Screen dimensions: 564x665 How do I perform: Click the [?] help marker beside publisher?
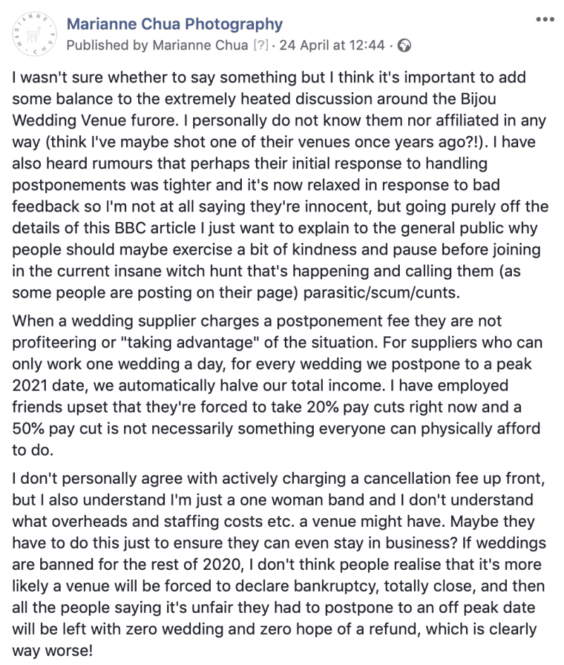coord(261,45)
